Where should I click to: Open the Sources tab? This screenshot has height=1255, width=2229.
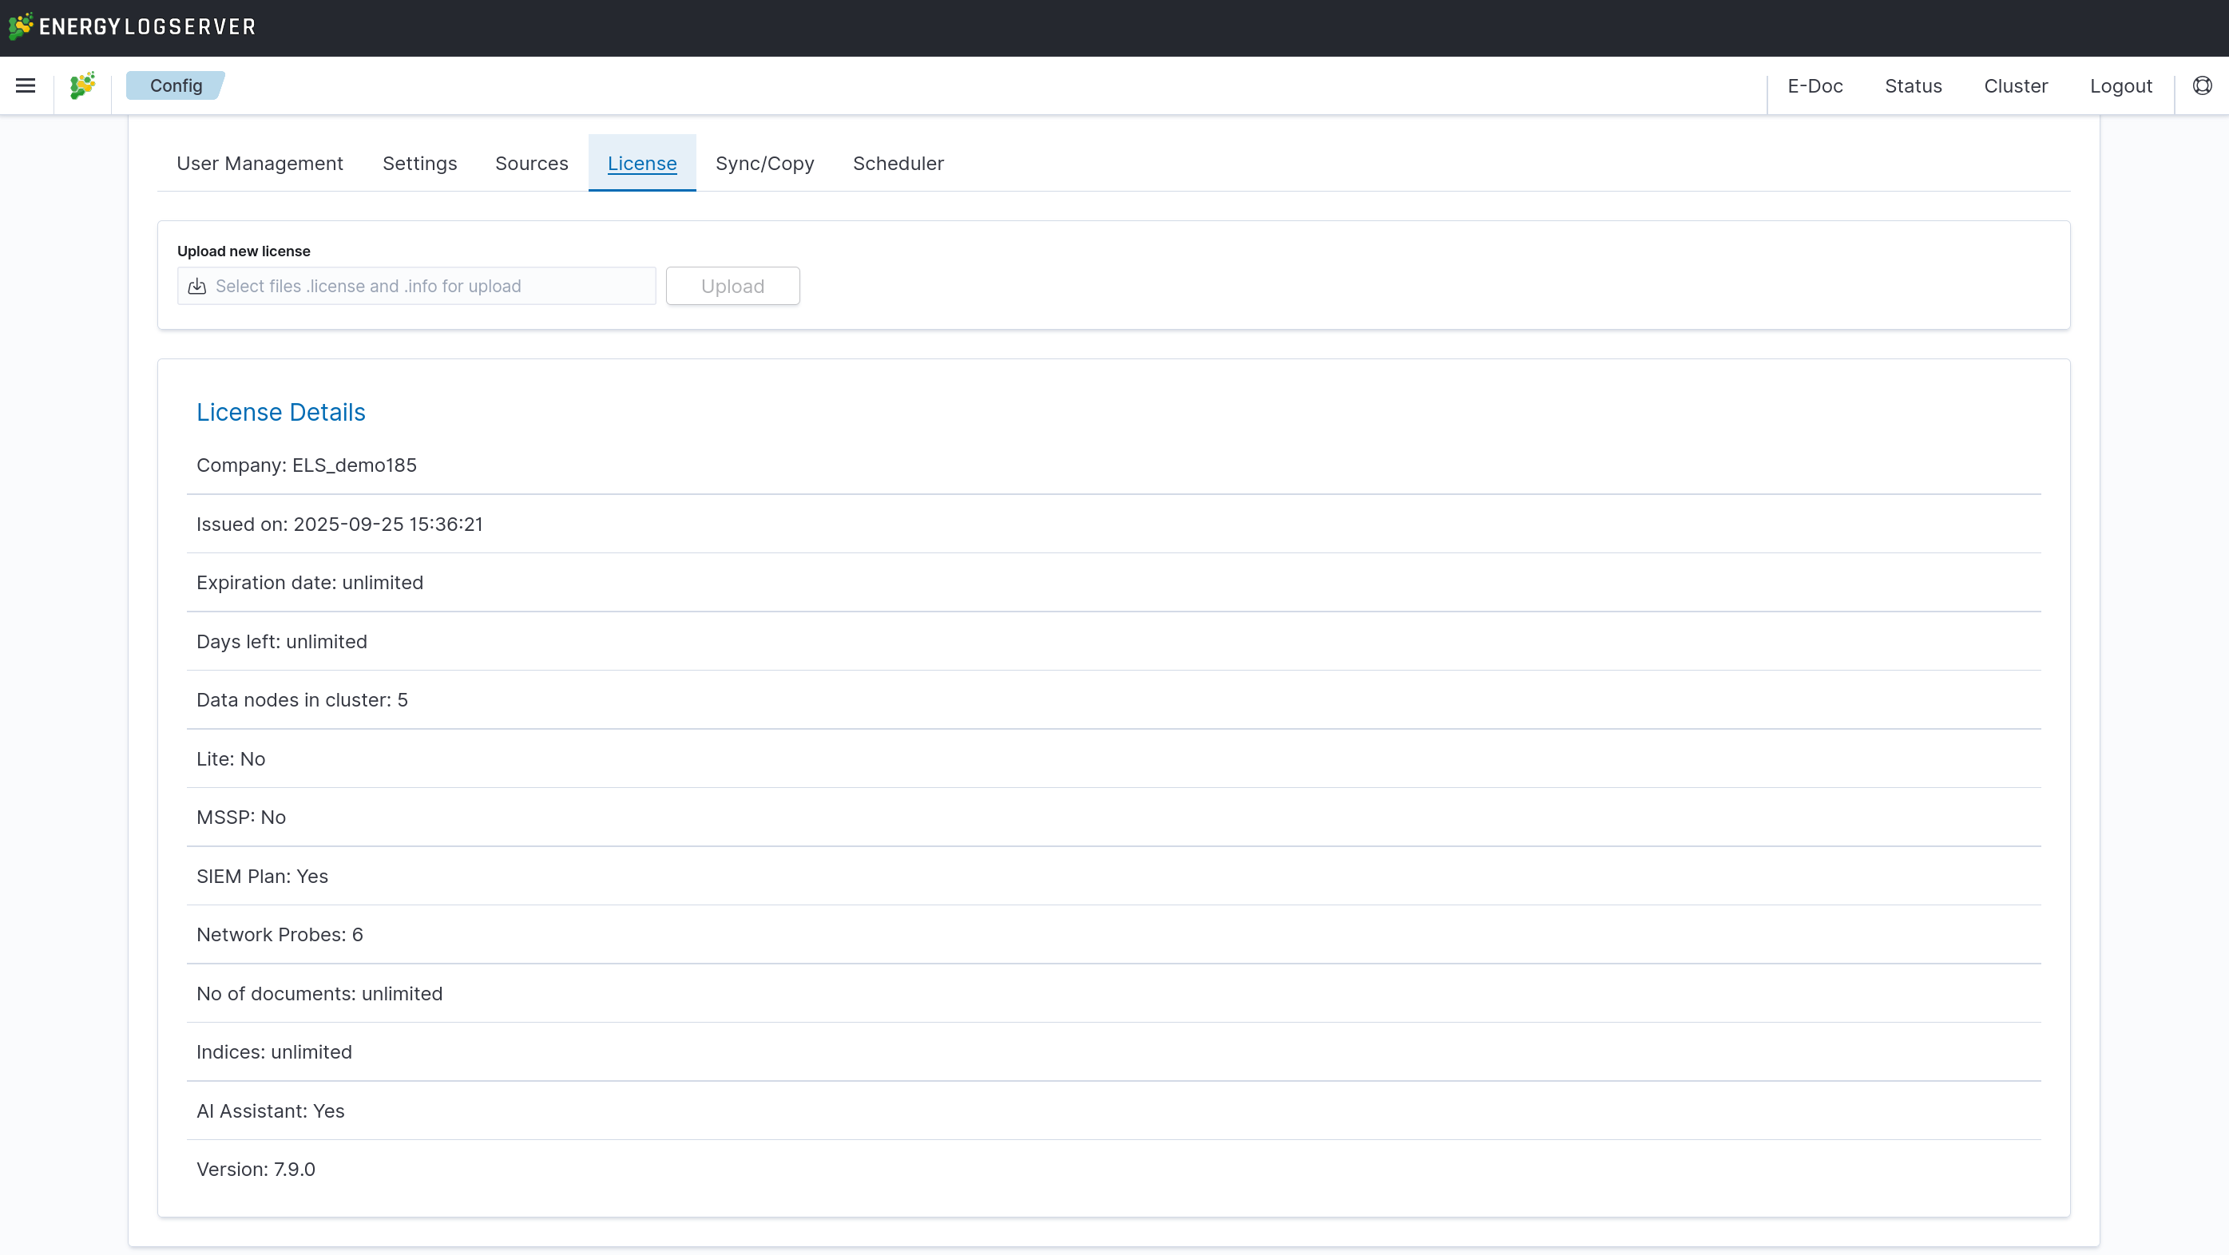531,164
